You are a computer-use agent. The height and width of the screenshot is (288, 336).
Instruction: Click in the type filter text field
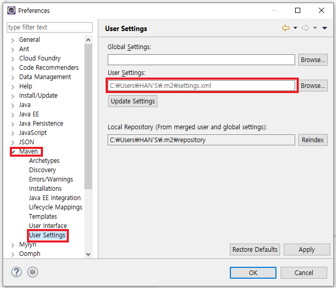50,27
